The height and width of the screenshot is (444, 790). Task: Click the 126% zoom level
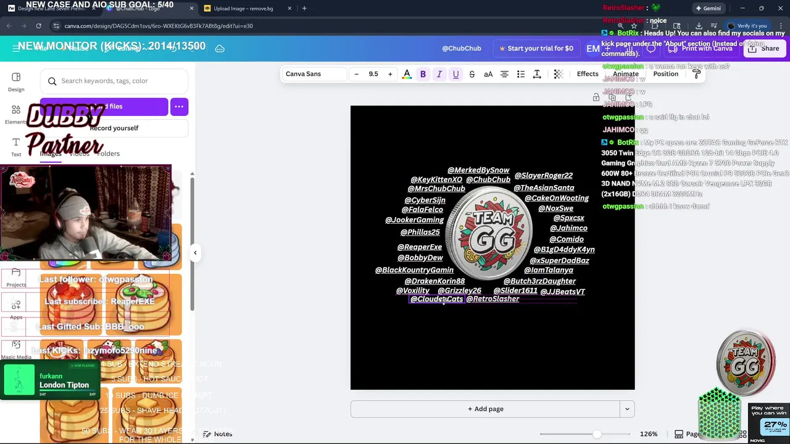pyautogui.click(x=649, y=434)
